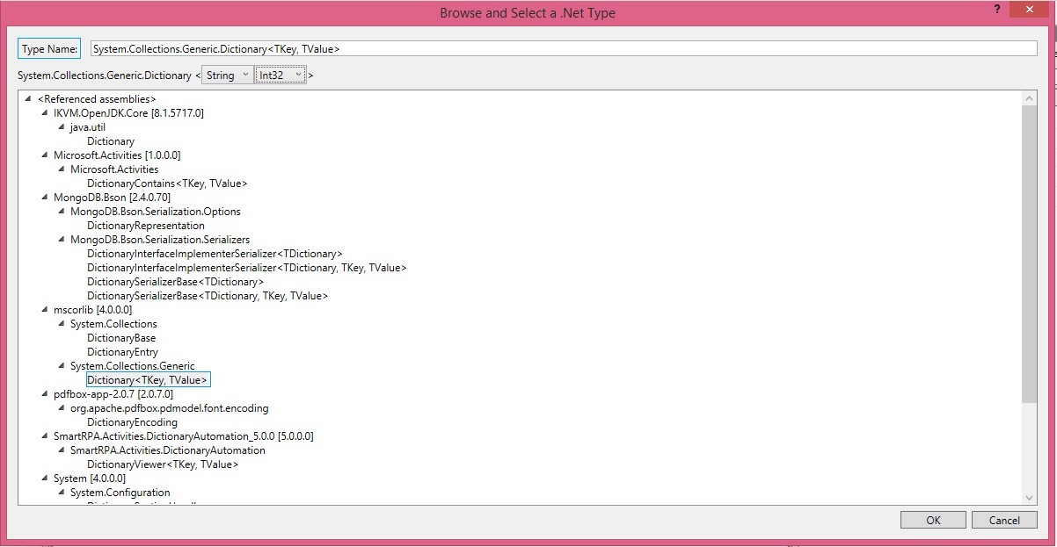1057x547 pixels.
Task: Collapse the Referenced assemblies root node
Action: (29, 99)
